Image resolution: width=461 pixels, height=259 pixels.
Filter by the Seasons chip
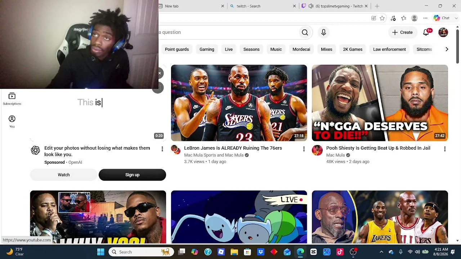251,49
